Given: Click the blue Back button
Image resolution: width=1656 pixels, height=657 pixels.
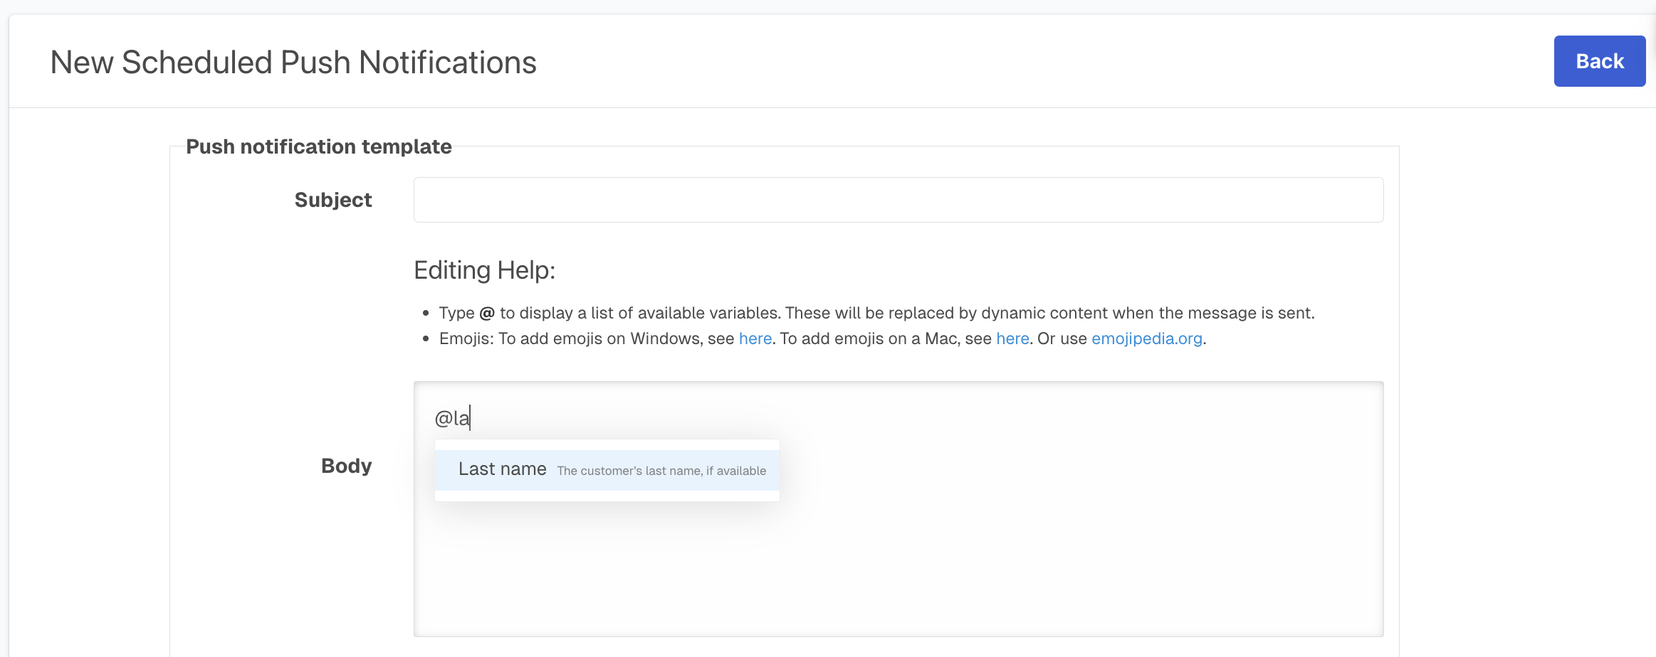Looking at the screenshot, I should point(1599,61).
